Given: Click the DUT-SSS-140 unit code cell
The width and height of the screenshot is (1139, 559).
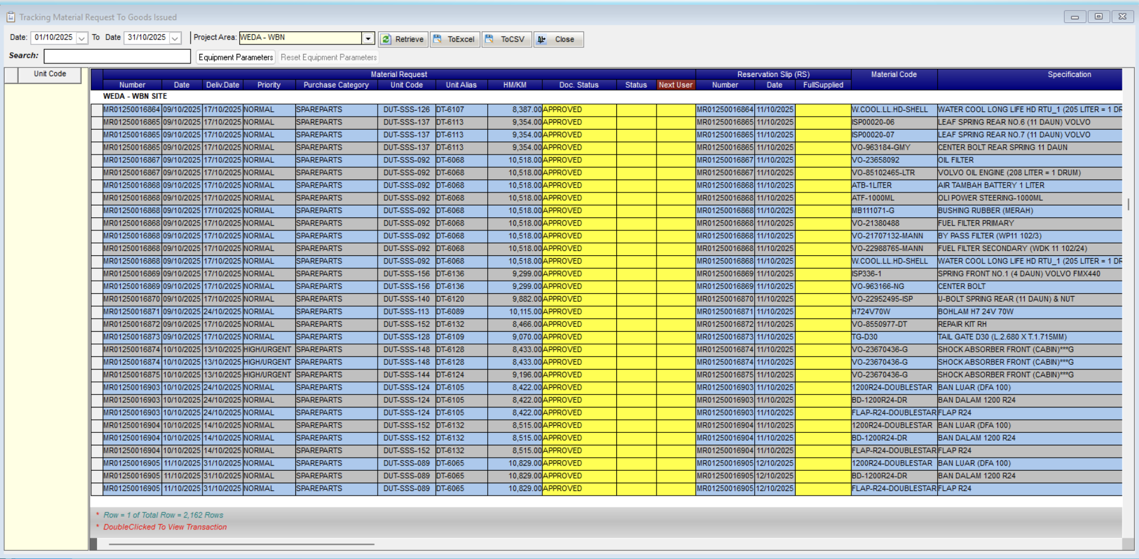Looking at the screenshot, I should click(407, 299).
